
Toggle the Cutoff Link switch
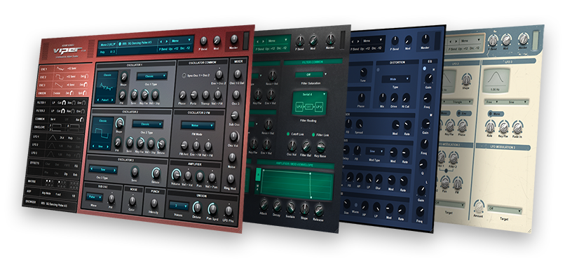[x=288, y=134]
